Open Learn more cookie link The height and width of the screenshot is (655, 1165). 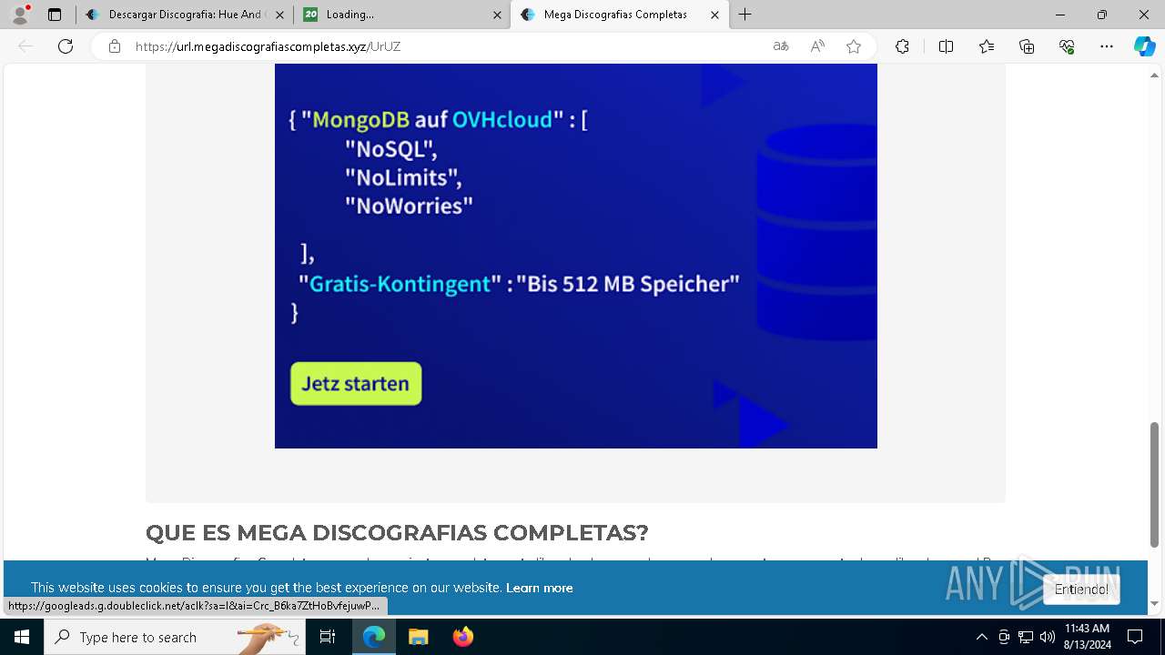[540, 588]
